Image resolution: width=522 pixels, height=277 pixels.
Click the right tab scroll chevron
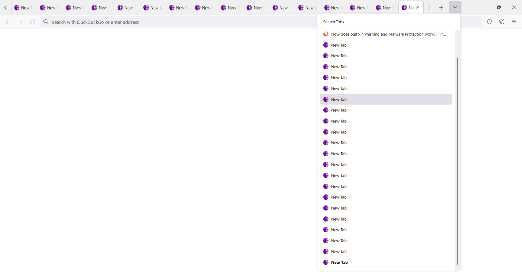coord(429,7)
